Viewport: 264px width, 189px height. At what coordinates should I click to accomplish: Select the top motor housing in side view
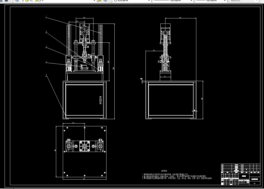pyautogui.click(x=165, y=26)
